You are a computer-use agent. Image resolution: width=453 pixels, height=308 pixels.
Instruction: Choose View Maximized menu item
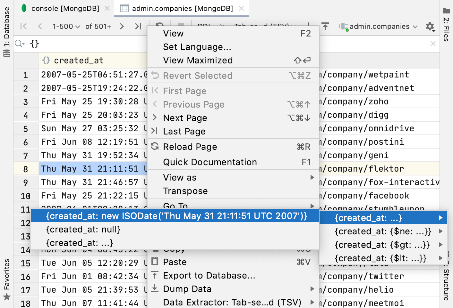click(233, 60)
